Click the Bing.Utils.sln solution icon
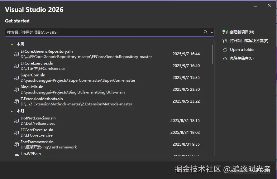The image size is (277, 179). [17, 90]
